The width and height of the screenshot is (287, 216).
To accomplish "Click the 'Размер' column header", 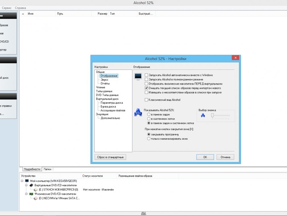I will point(100,14).
